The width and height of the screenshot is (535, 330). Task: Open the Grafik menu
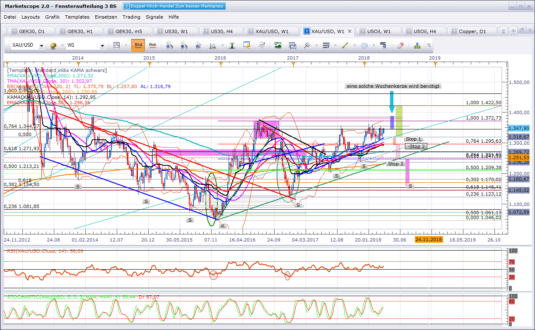click(x=53, y=17)
